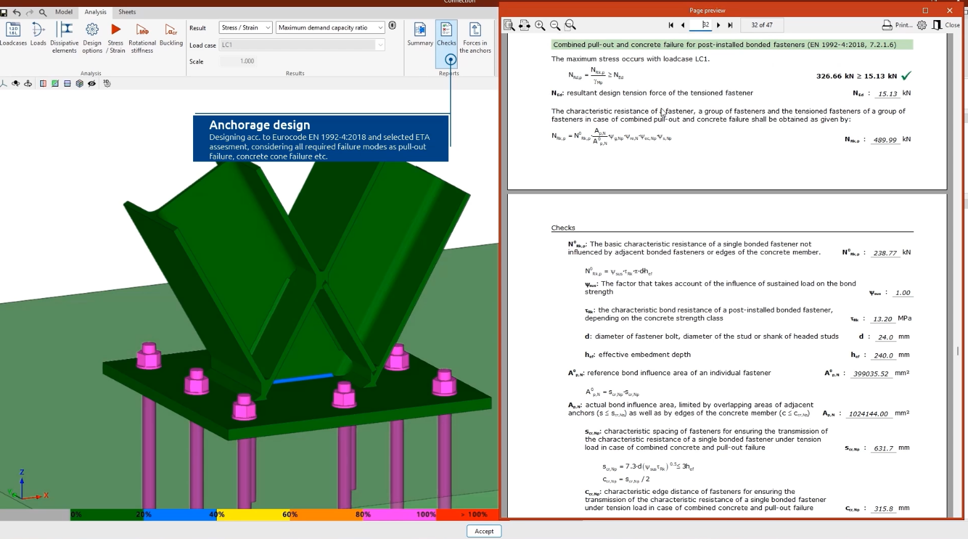Click the '32 of 47' page counter
Viewport: 968px width, 539px height.
click(762, 25)
